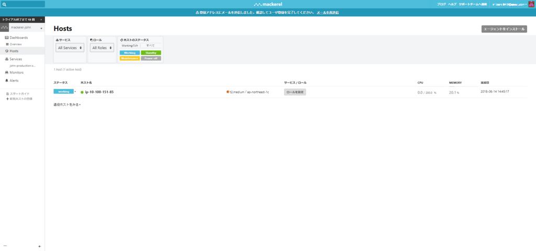Expand 退役ホストをみる retired hosts
This screenshot has height=251, width=536.
click(x=67, y=105)
